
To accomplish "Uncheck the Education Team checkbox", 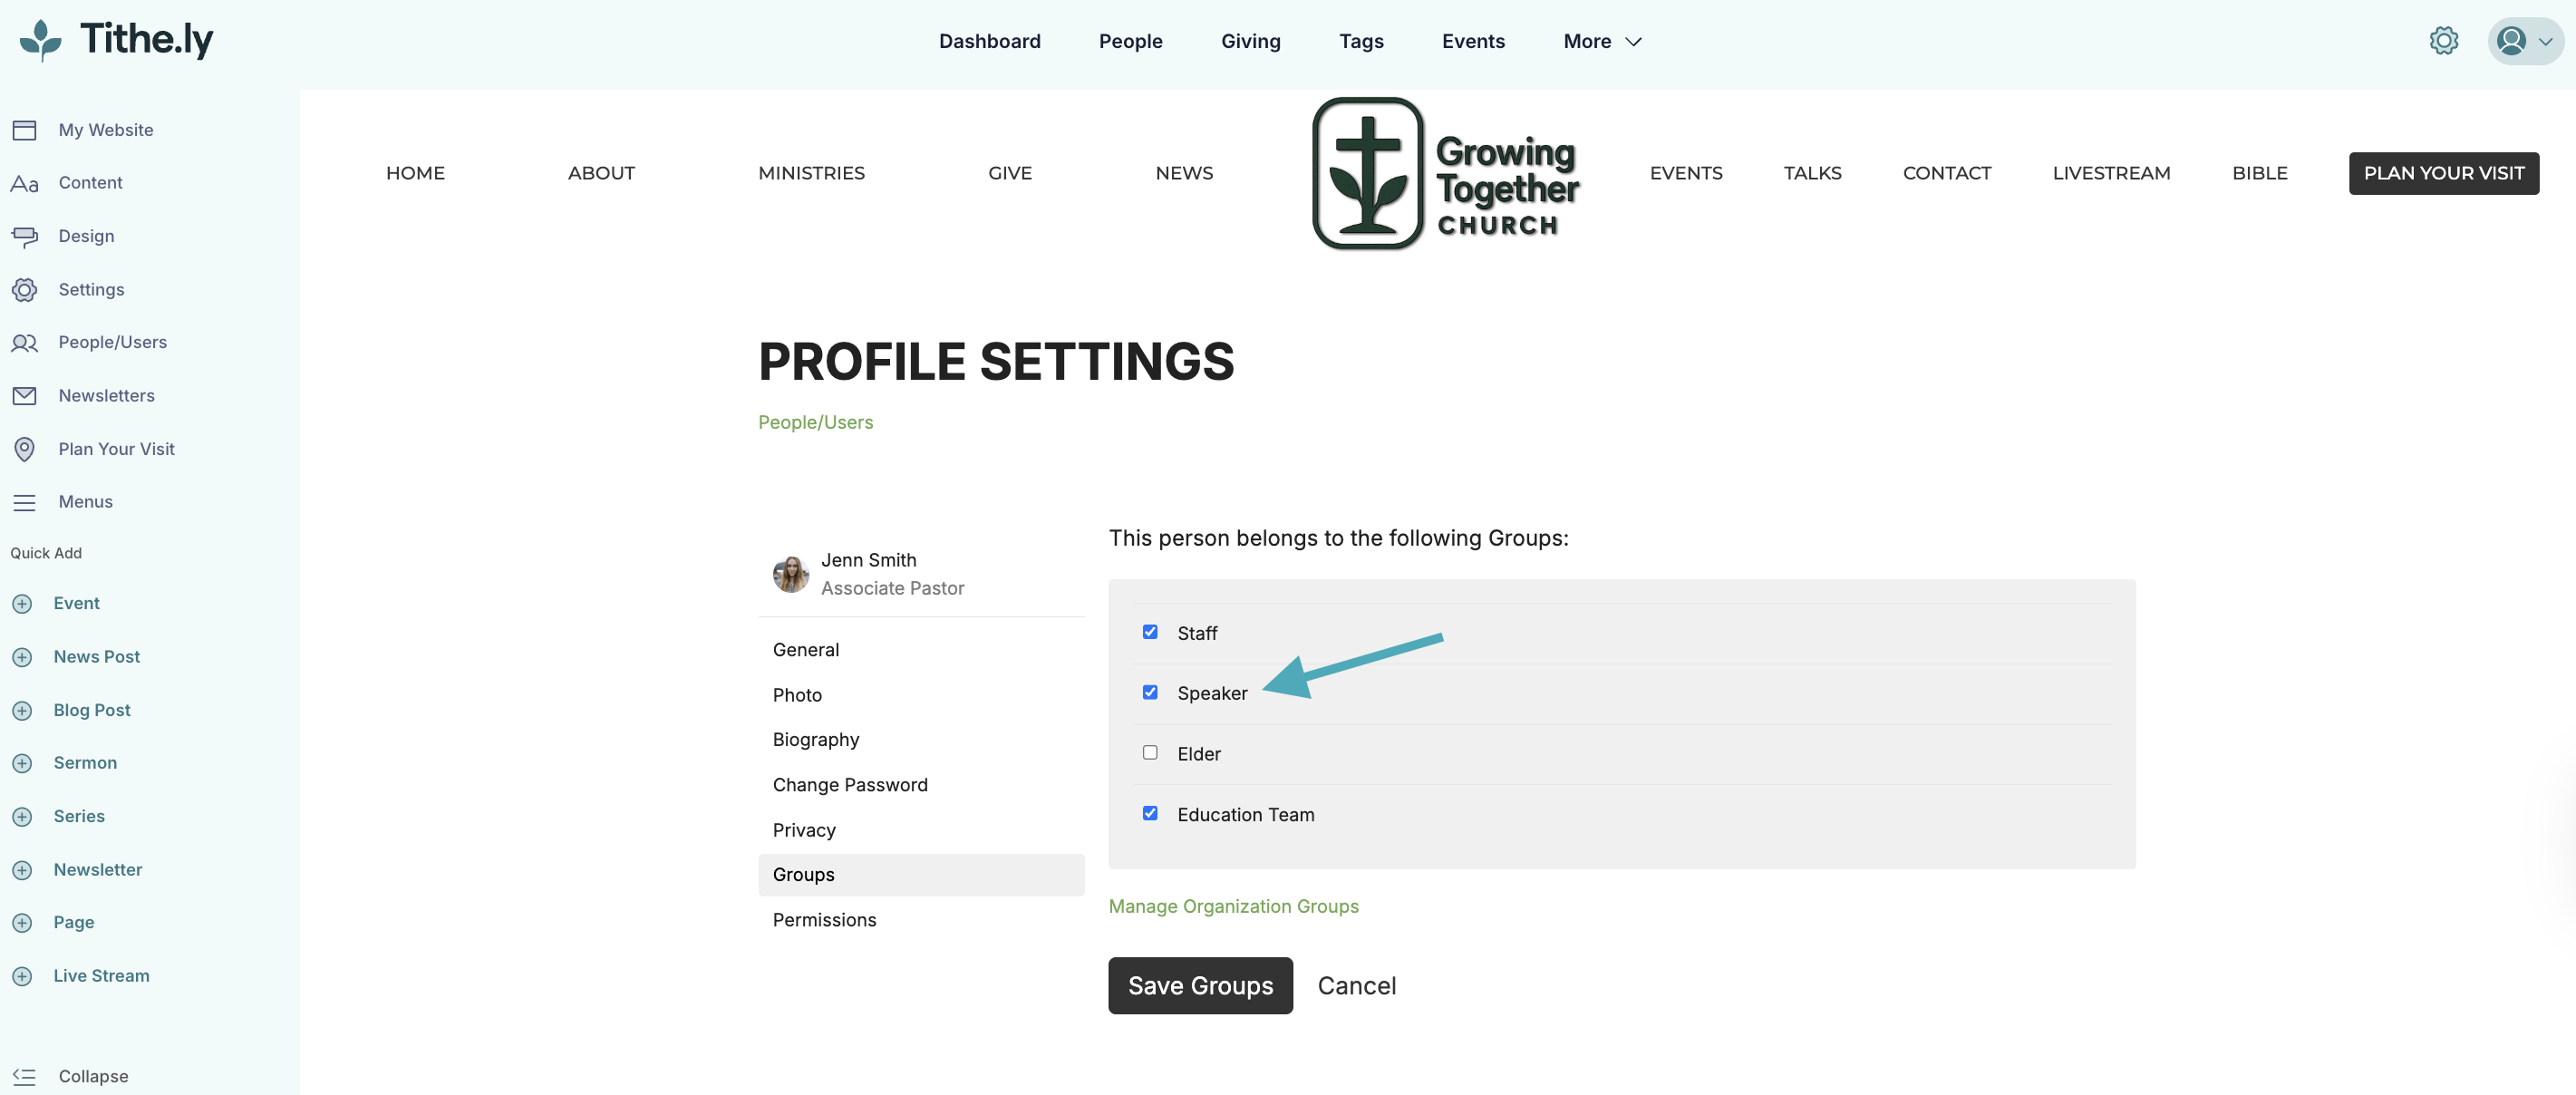I will tap(1150, 813).
